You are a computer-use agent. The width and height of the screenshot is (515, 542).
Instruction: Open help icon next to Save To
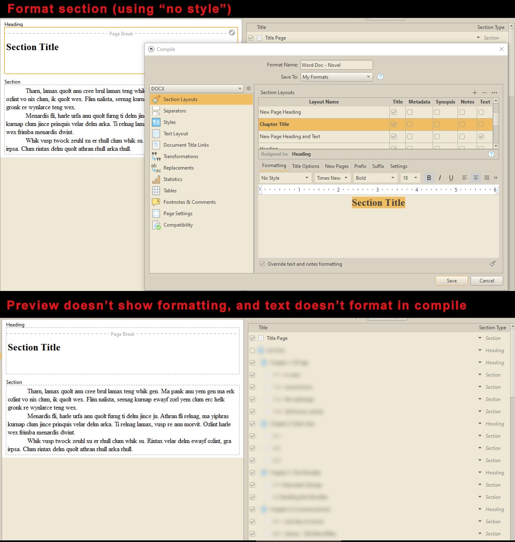tap(380, 77)
